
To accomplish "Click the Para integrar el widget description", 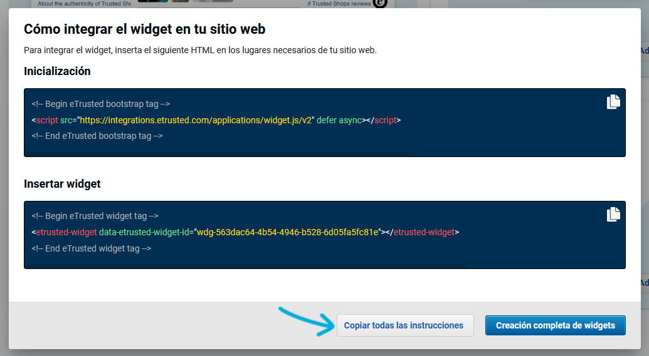I will 200,51.
